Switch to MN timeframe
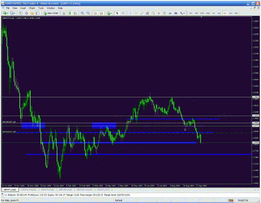 tap(236, 13)
